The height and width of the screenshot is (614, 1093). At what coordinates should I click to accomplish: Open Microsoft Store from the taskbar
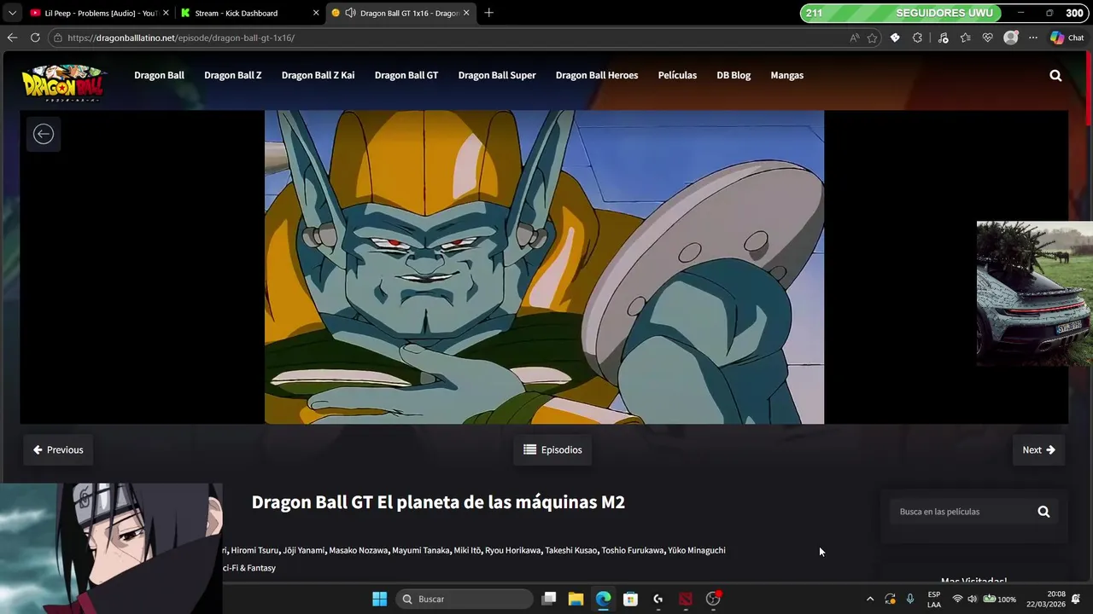click(x=631, y=599)
